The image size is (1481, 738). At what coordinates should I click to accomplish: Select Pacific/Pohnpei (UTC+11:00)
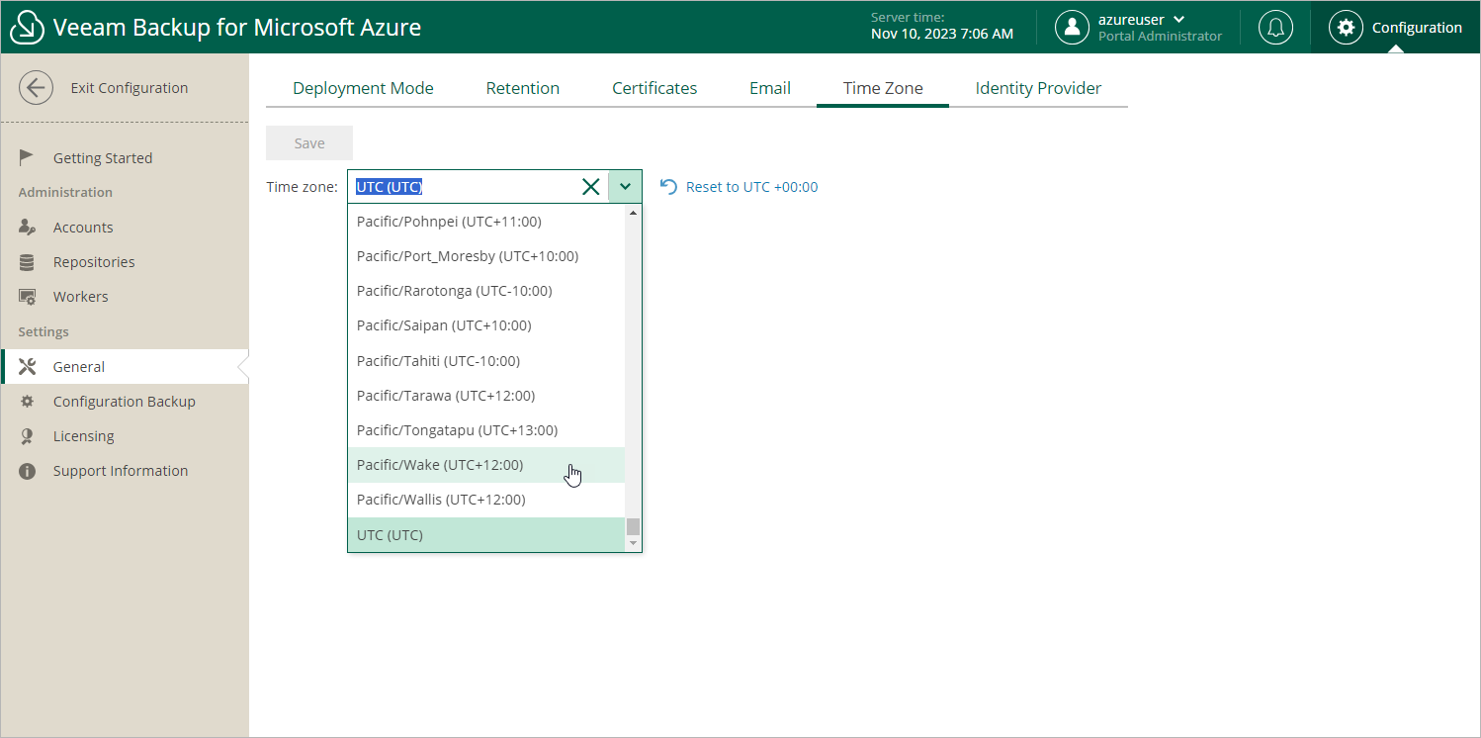click(x=486, y=222)
